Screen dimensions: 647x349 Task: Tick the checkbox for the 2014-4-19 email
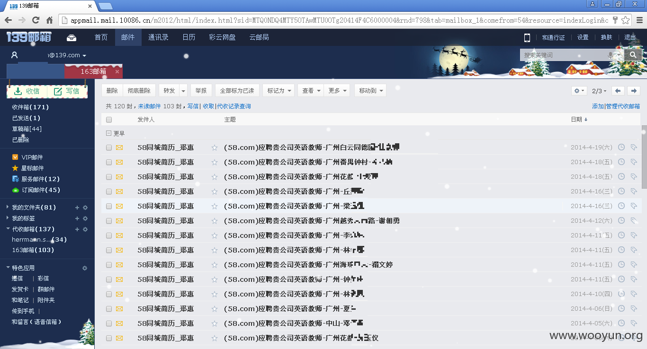109,148
